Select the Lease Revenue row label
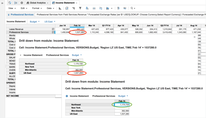Screen dimensions: 206x118 pyautogui.click(x=16, y=29)
